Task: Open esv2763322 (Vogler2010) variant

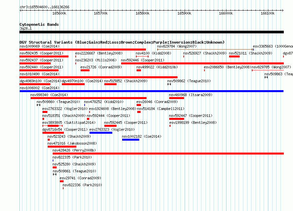Action: pos(65,109)
